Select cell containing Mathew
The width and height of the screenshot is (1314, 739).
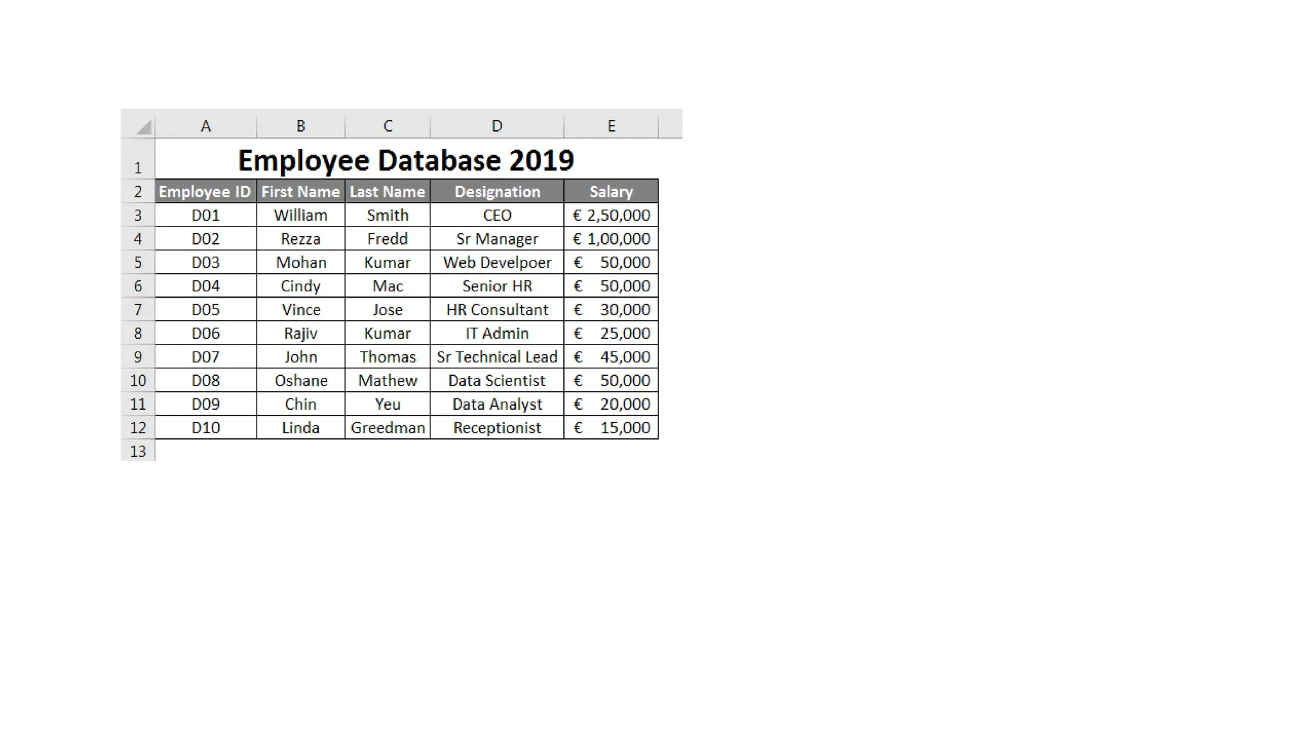pos(388,380)
